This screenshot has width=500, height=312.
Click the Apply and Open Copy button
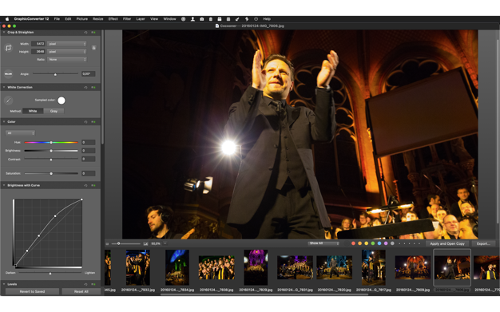pyautogui.click(x=447, y=244)
